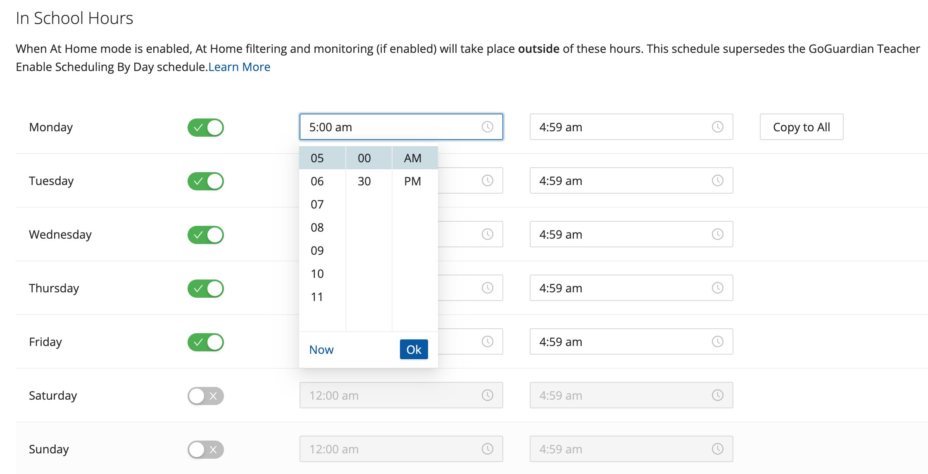Pick hour 09 in time picker

pyautogui.click(x=322, y=250)
